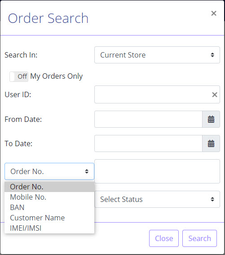Click the Close button
Screen dimensions: 225x255
[x=164, y=238]
